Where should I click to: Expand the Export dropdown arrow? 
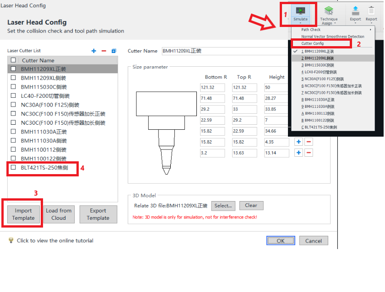pyautogui.click(x=355, y=23)
